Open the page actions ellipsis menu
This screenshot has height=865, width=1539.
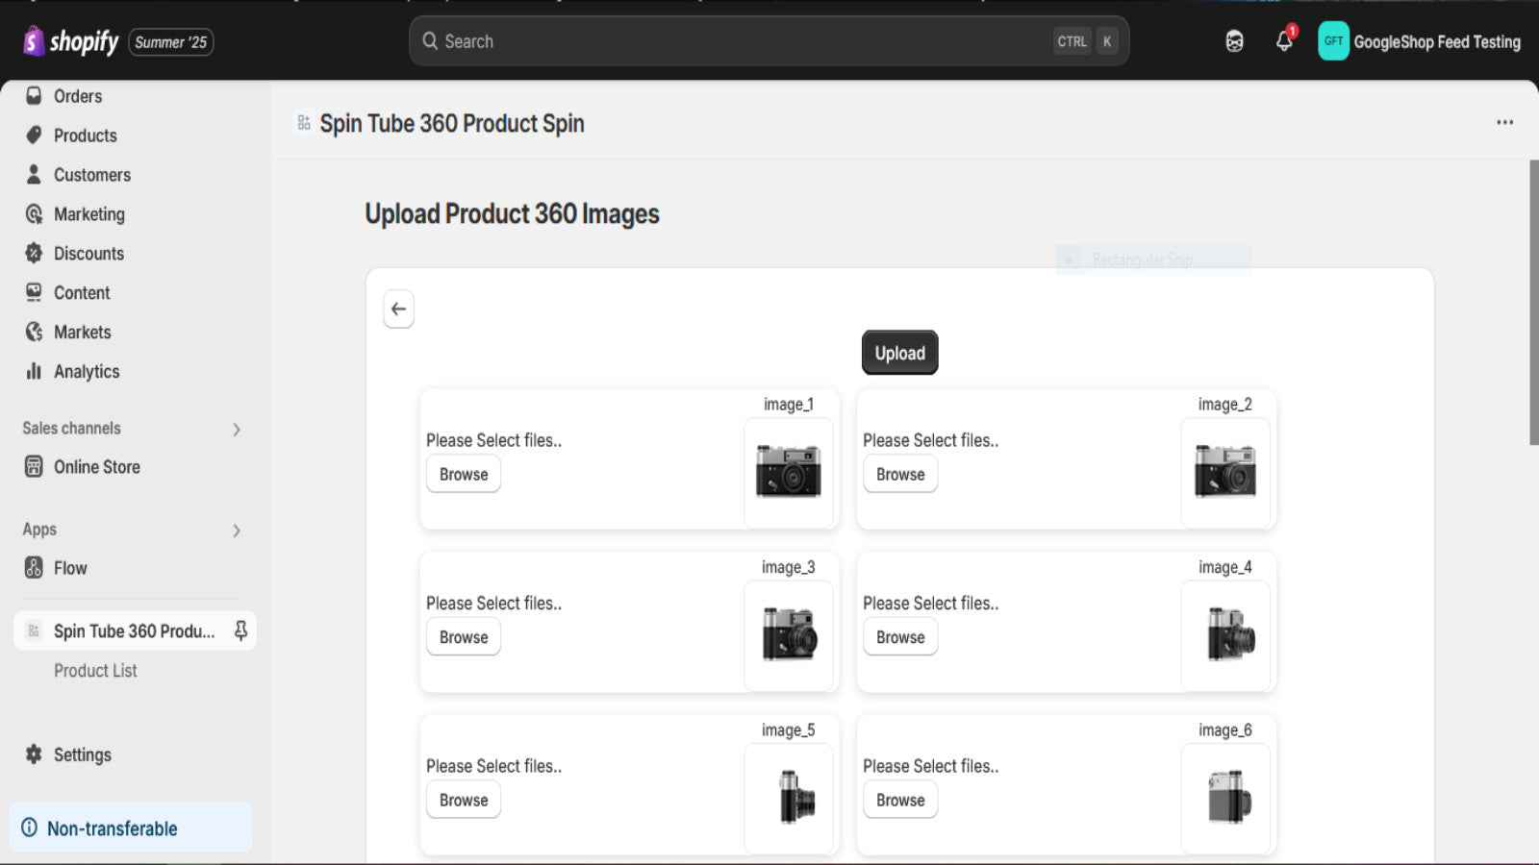pos(1503,122)
